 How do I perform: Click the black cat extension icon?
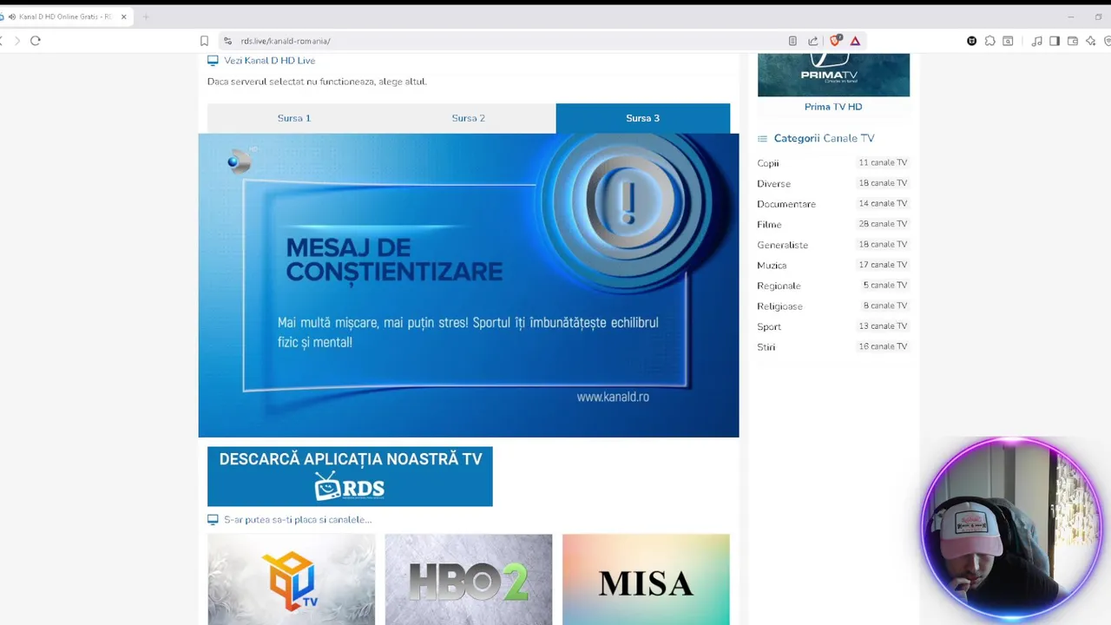click(x=971, y=41)
